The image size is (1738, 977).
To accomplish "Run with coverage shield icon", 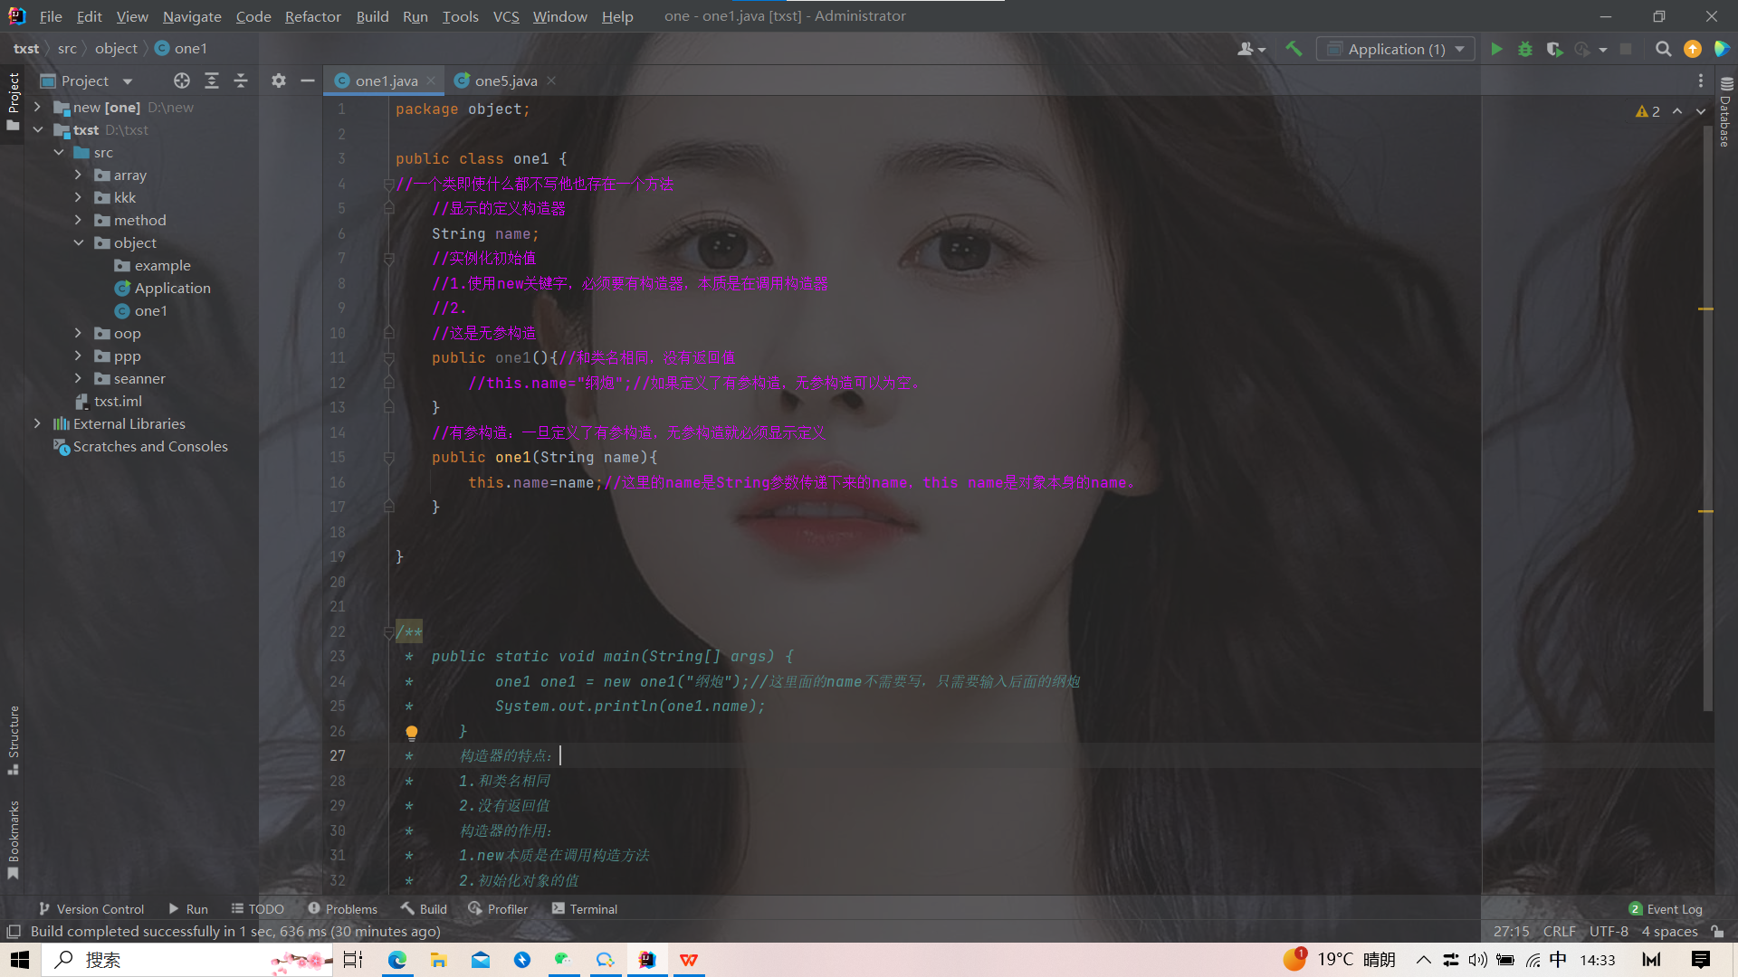I will click(1554, 50).
